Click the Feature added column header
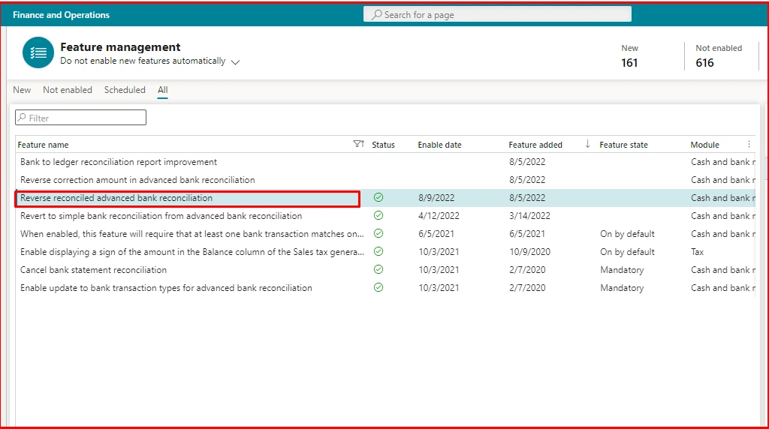The width and height of the screenshot is (769, 429). click(535, 145)
